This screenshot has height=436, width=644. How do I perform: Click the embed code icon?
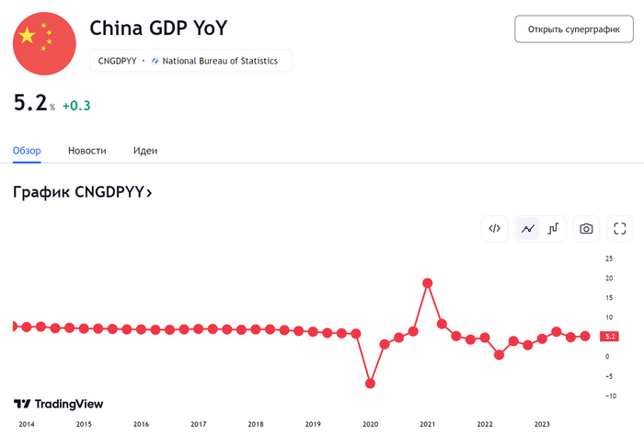click(x=494, y=229)
